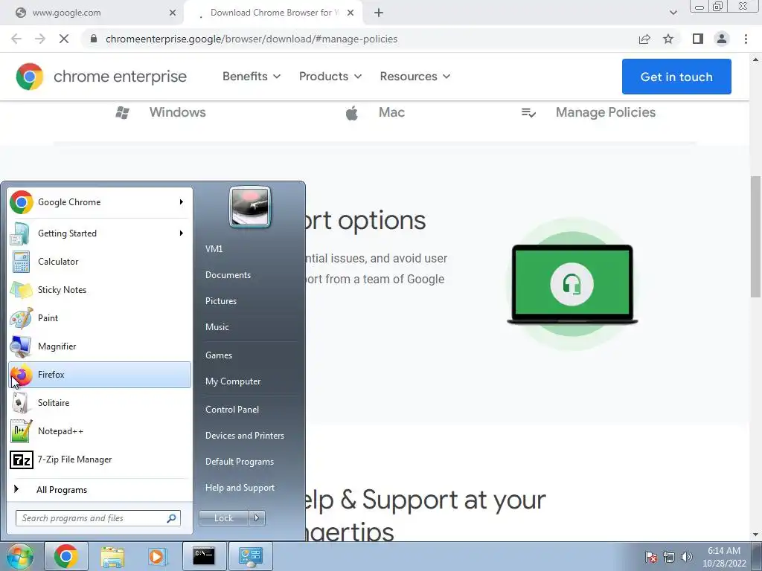Viewport: 762px width, 571px height.
Task: Switch to Chrome on the taskbar
Action: (66, 556)
